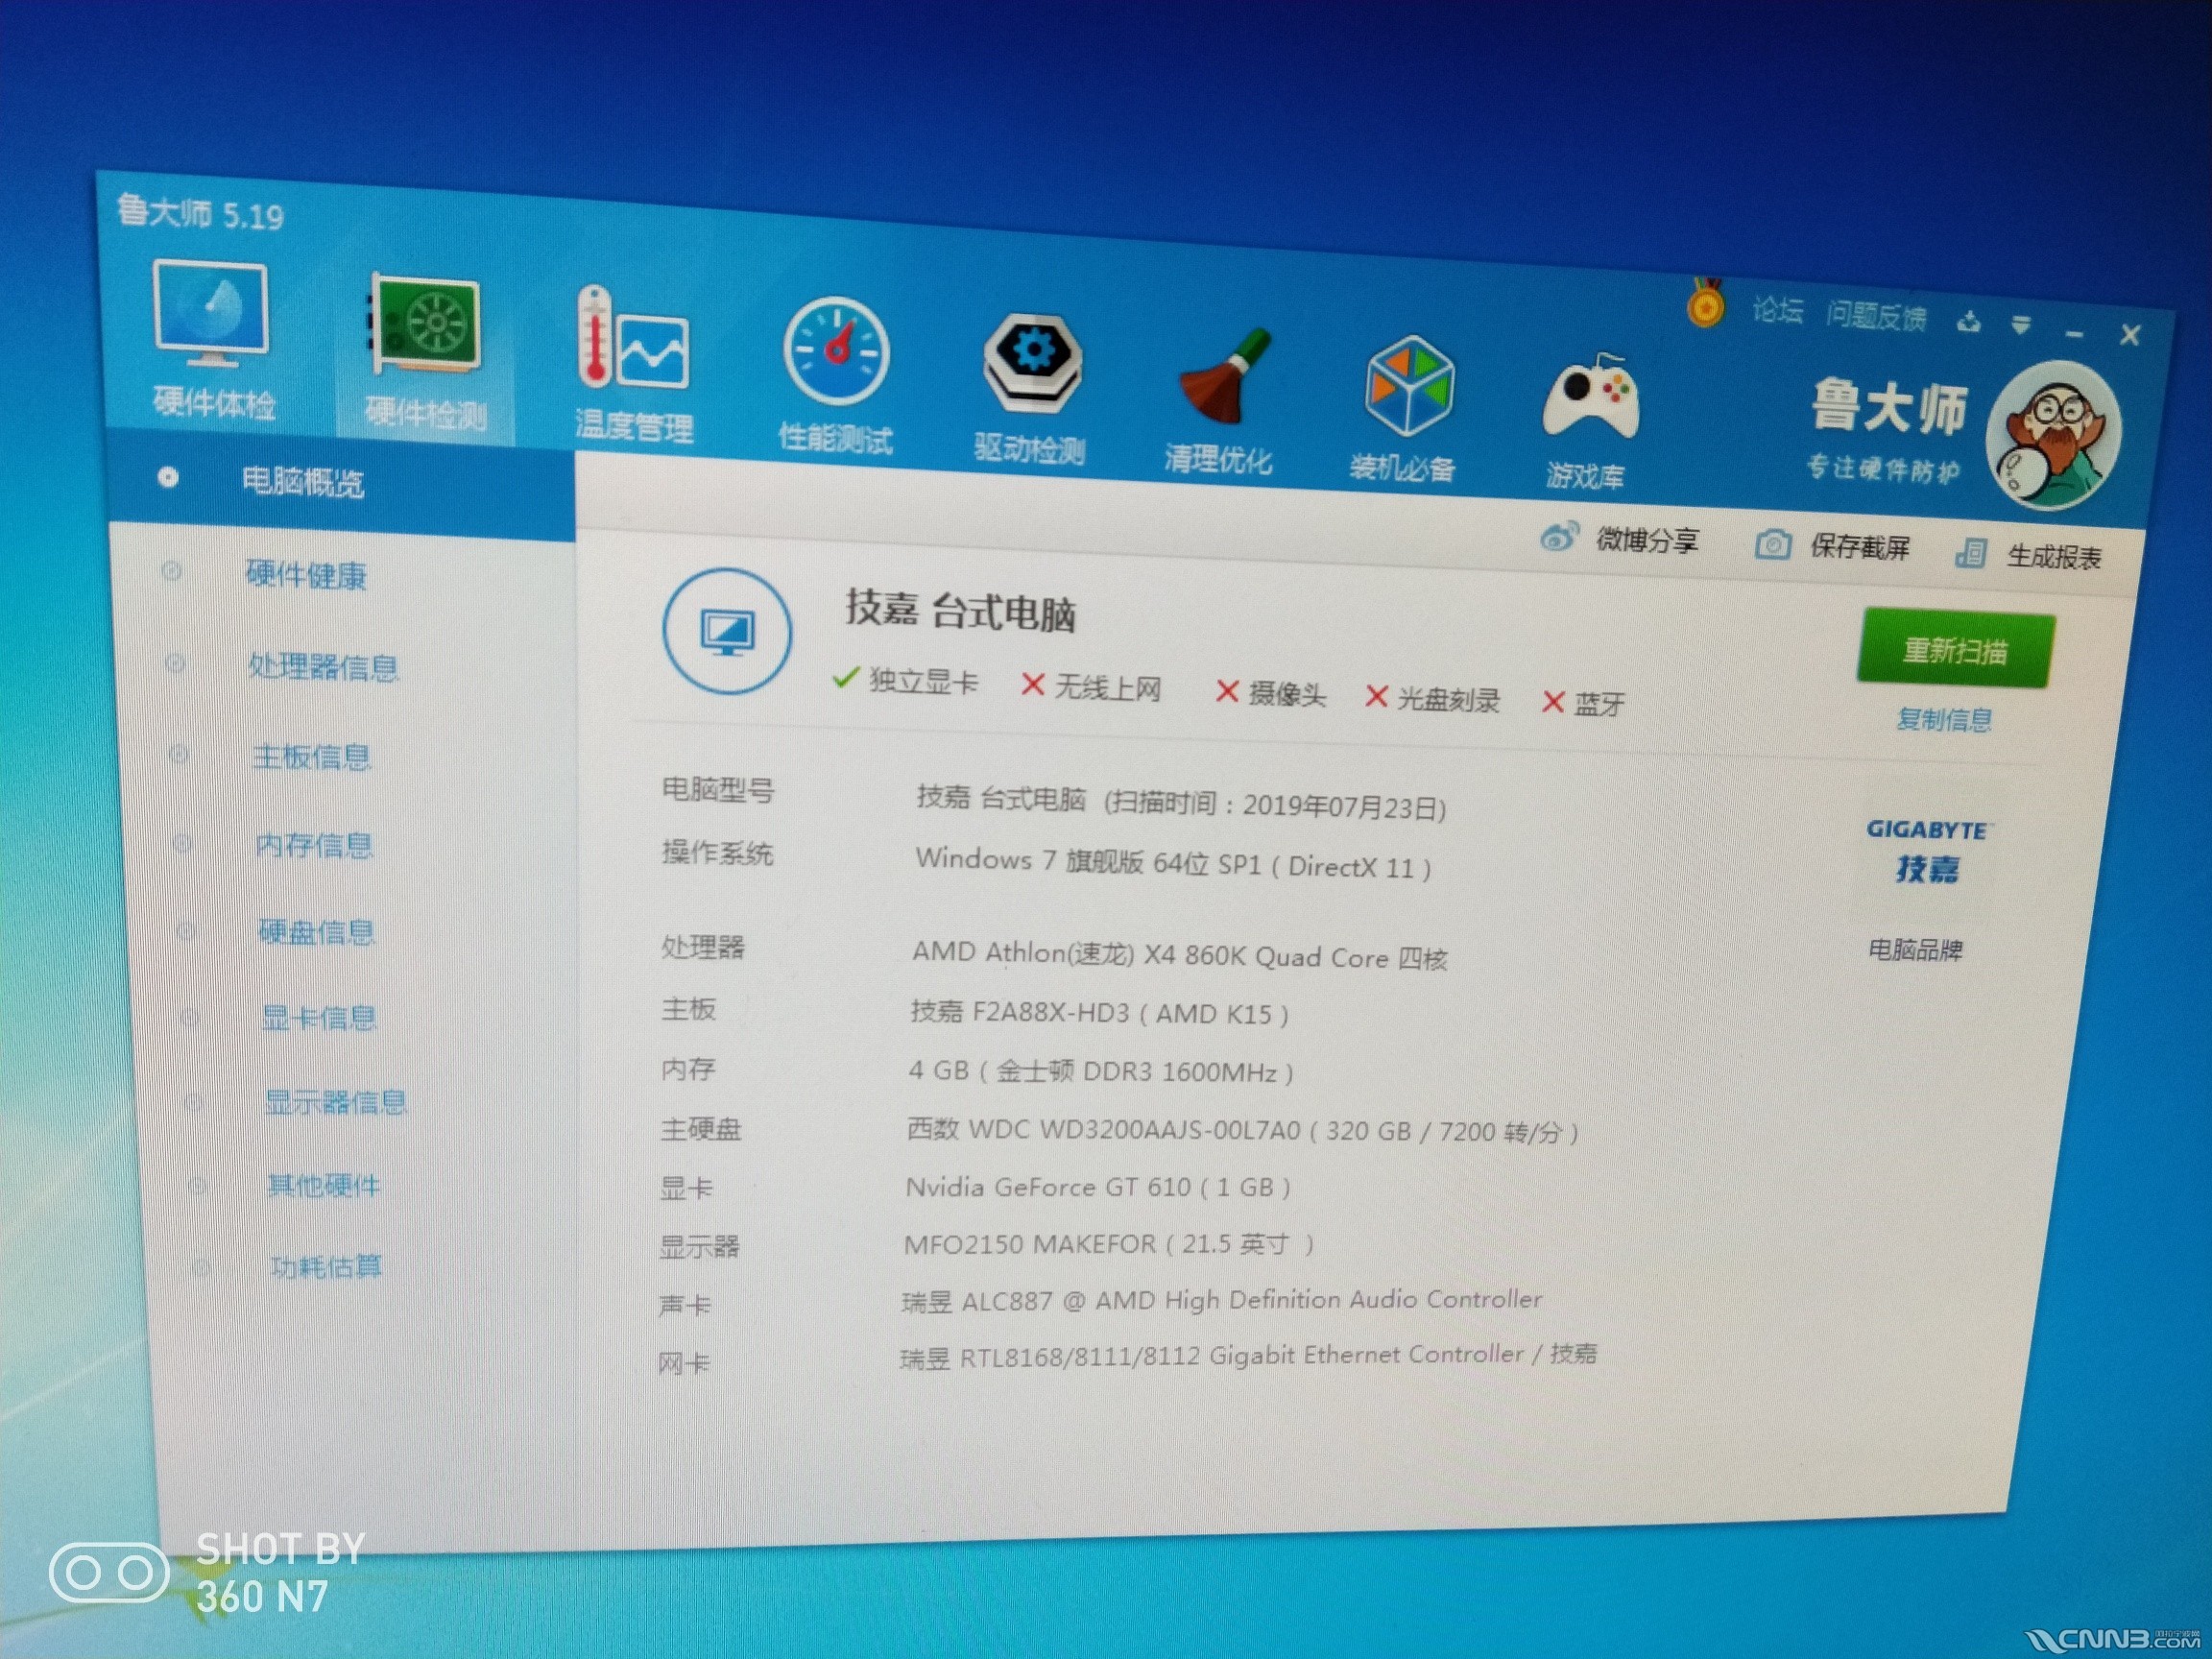Screen dimensions: 2212x1659
Task: Click the AMD Athlon X4 860K processor value
Action: 1179,955
